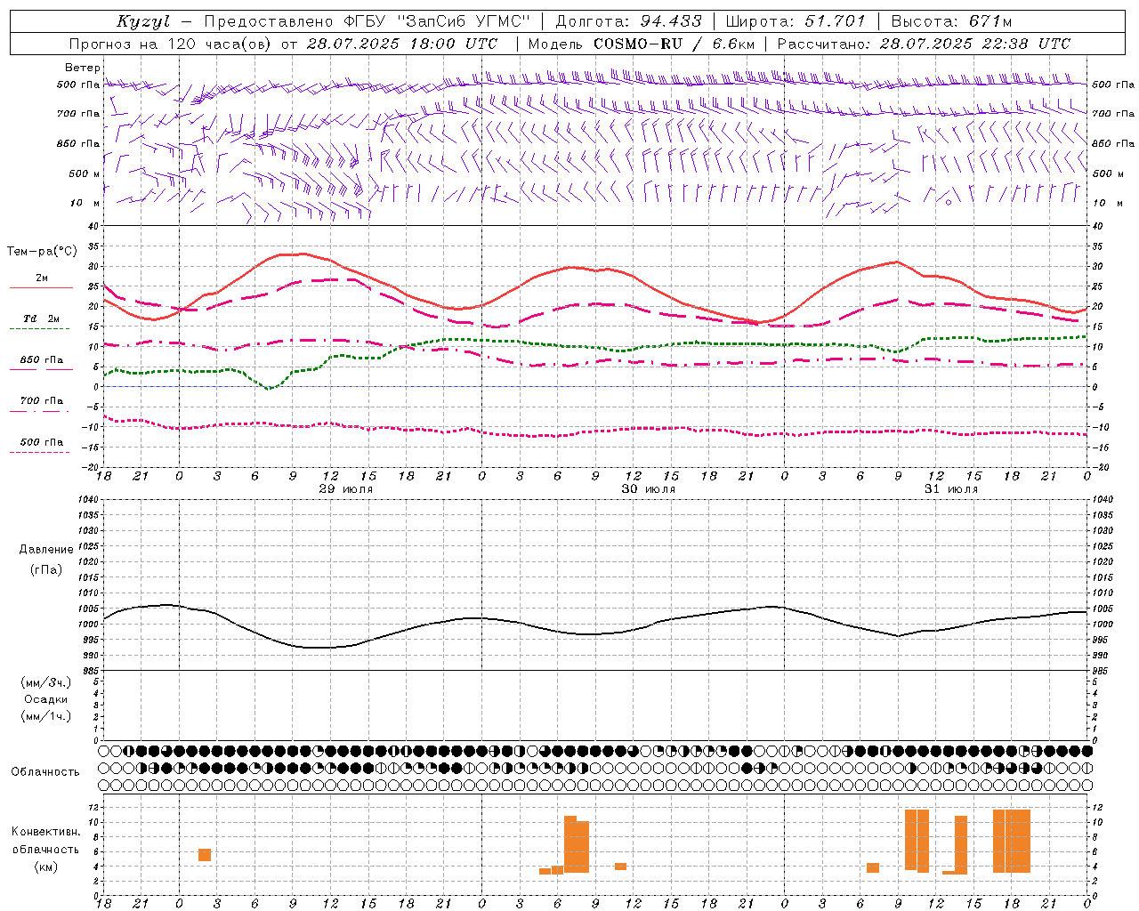Click the "(мм/3ч.)" precipitation unit label
The width and height of the screenshot is (1139, 911).
pos(45,682)
